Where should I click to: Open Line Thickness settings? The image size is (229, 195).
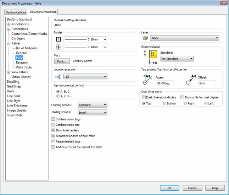tap(17, 105)
